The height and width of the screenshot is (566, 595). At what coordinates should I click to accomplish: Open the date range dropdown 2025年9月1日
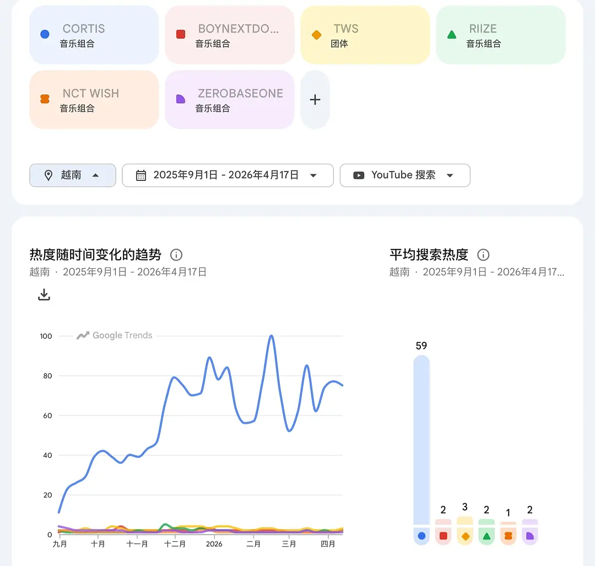[228, 175]
